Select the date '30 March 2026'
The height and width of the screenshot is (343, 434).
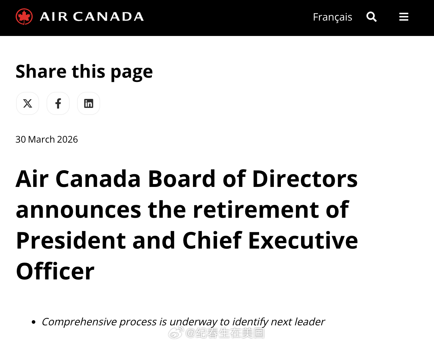click(47, 139)
